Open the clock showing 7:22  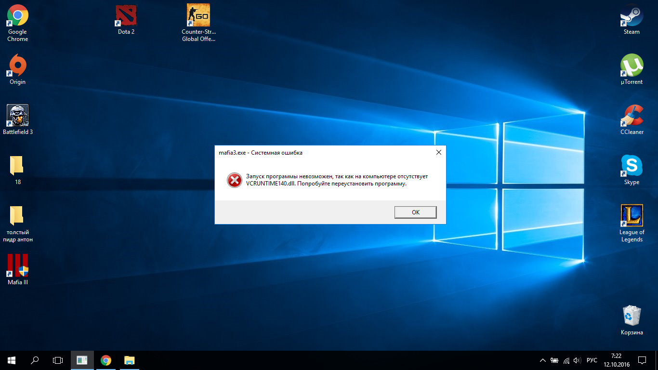click(616, 360)
